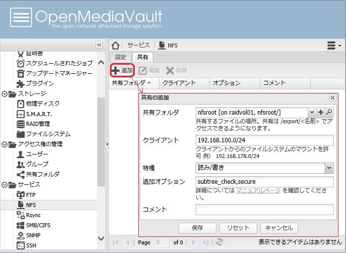The height and width of the screenshot is (253, 346).
Task: Sort by 共有フォルダ column header
Action: (134, 83)
